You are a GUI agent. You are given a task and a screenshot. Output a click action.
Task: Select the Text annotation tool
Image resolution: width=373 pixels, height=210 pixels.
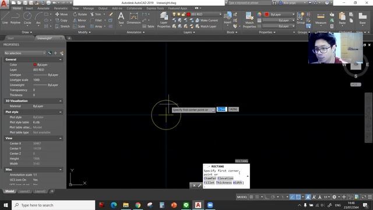tap(121, 18)
